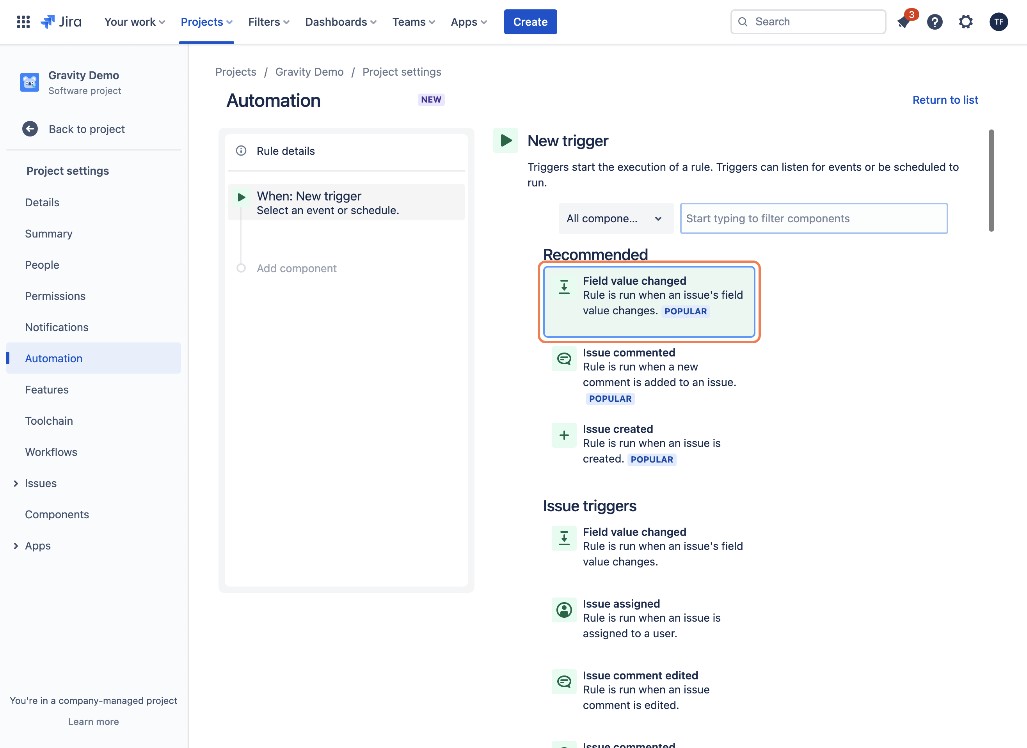Click the Issue comment edited icon
Image resolution: width=1027 pixels, height=748 pixels.
[564, 681]
